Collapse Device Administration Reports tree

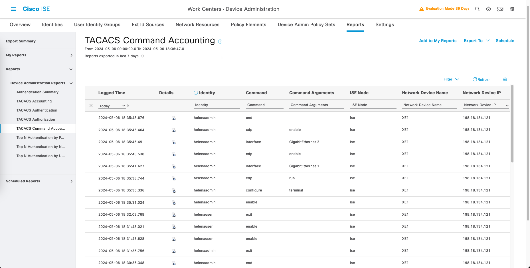71,83
